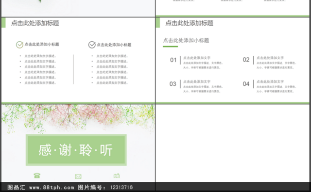This screenshot has width=311, height=192.
Task: Select the 点击此处添加文字 heading next to 01
Action: [x=197, y=58]
